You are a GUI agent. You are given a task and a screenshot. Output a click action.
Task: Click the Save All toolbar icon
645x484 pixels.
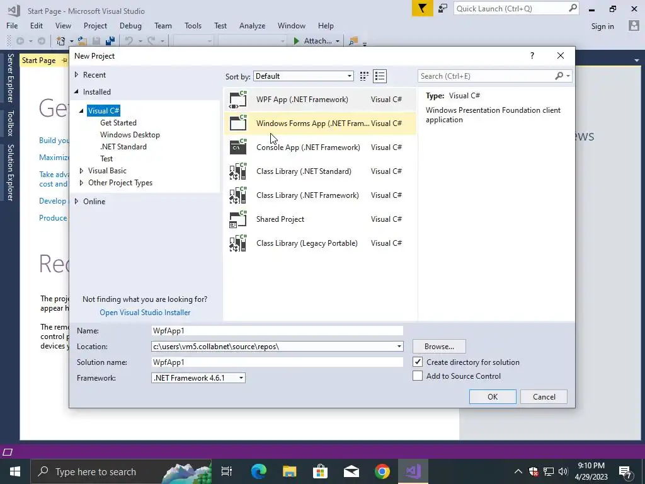coord(110,41)
